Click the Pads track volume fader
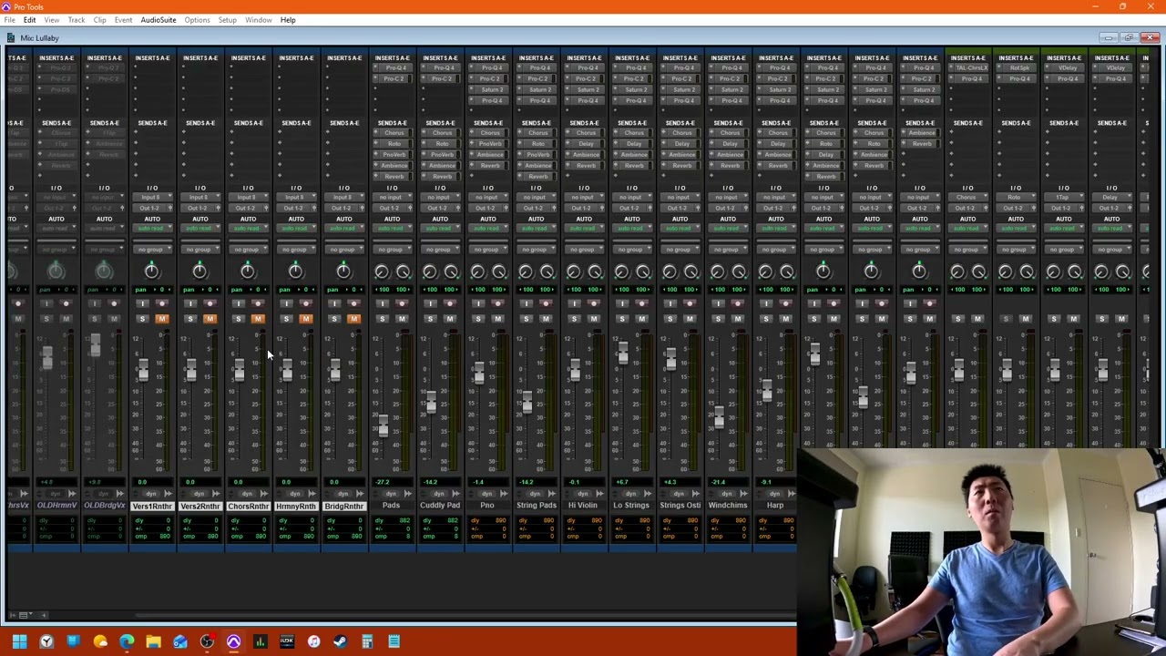Screen dimensions: 1166x656 (x=383, y=425)
